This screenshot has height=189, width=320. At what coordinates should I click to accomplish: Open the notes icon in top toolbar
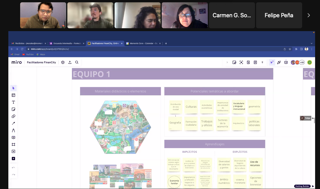point(255,62)
